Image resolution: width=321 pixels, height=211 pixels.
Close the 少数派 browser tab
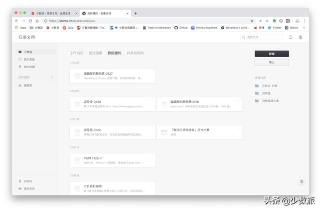click(x=76, y=14)
